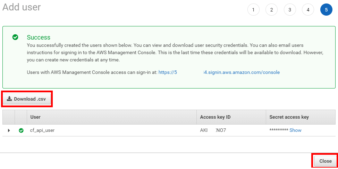This screenshot has width=338, height=169.
Task: Click the User column header
Action: point(35,117)
